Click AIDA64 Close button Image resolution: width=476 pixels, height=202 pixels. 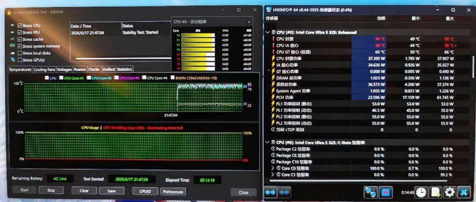243,192
